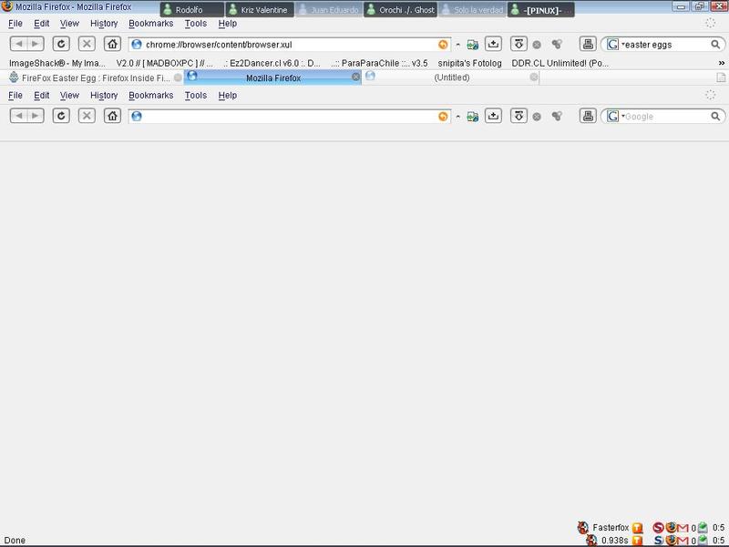Image resolution: width=729 pixels, height=547 pixels.
Task: Click the Gmail notifier icon in status bar
Action: click(683, 527)
